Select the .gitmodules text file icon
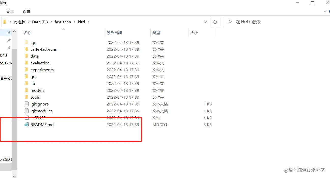This screenshot has height=178, width=330. click(27, 111)
